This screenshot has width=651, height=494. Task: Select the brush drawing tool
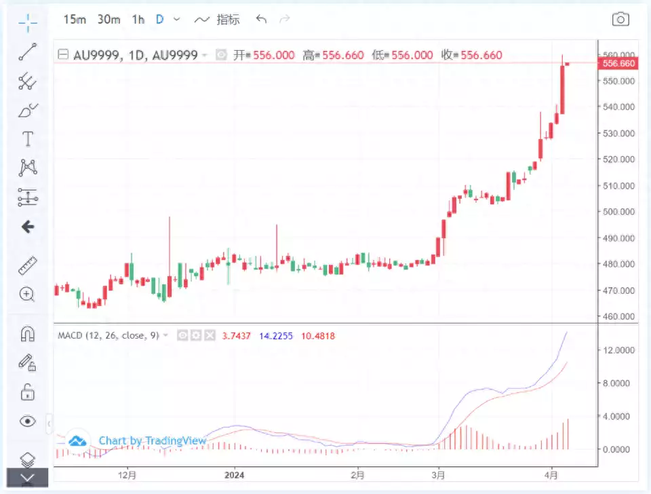tap(28, 111)
